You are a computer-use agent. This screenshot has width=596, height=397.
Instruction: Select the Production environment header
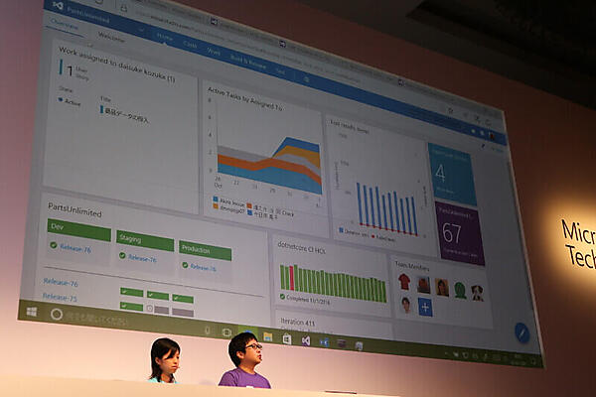(x=205, y=250)
